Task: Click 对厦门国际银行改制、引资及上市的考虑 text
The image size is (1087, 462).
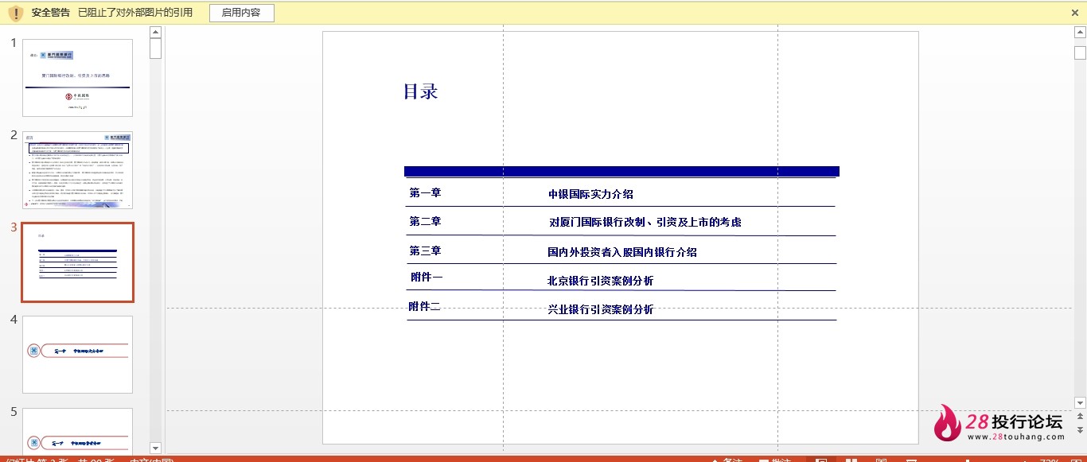Action: (645, 222)
